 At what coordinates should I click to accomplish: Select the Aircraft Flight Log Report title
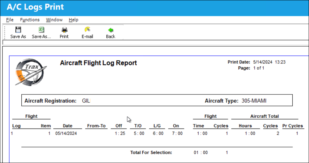tap(98, 63)
